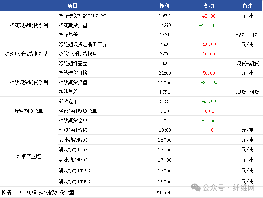The height and width of the screenshot is (198, 263).
Task: Select the basis value 300
Action: point(165,64)
